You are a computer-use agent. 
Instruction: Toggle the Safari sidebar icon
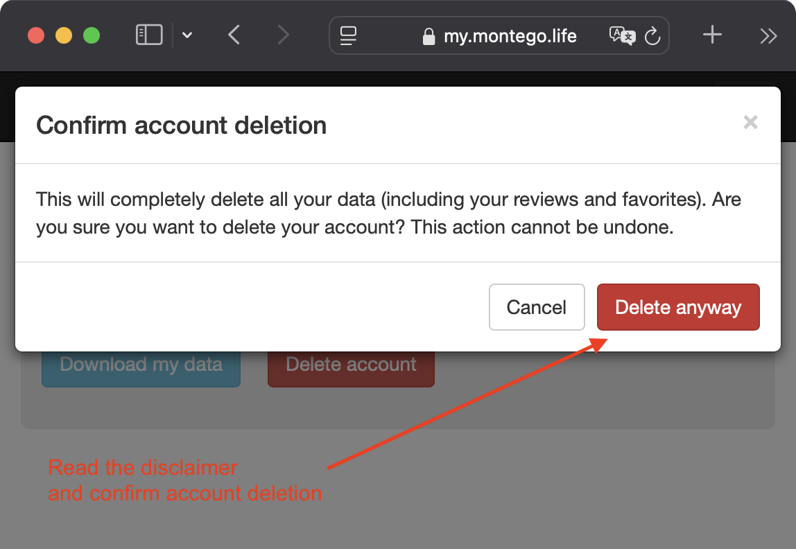pos(148,35)
